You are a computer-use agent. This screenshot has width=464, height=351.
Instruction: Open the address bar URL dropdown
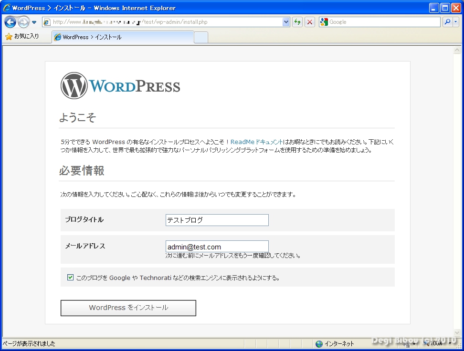[x=286, y=22]
